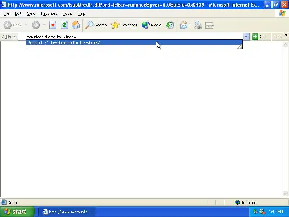Expand the Address bar dropdown arrow
This screenshot has width=289, height=217.
tap(246, 37)
